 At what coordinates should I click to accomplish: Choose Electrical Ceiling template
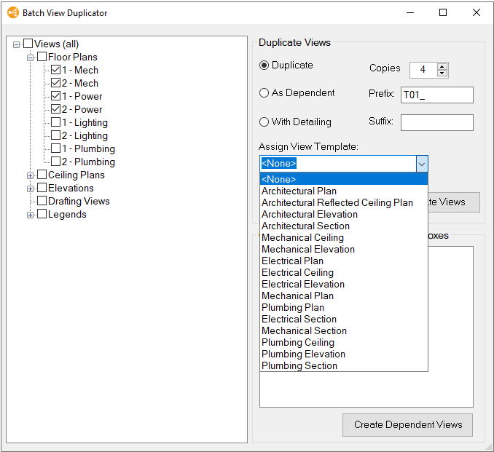[x=344, y=273]
